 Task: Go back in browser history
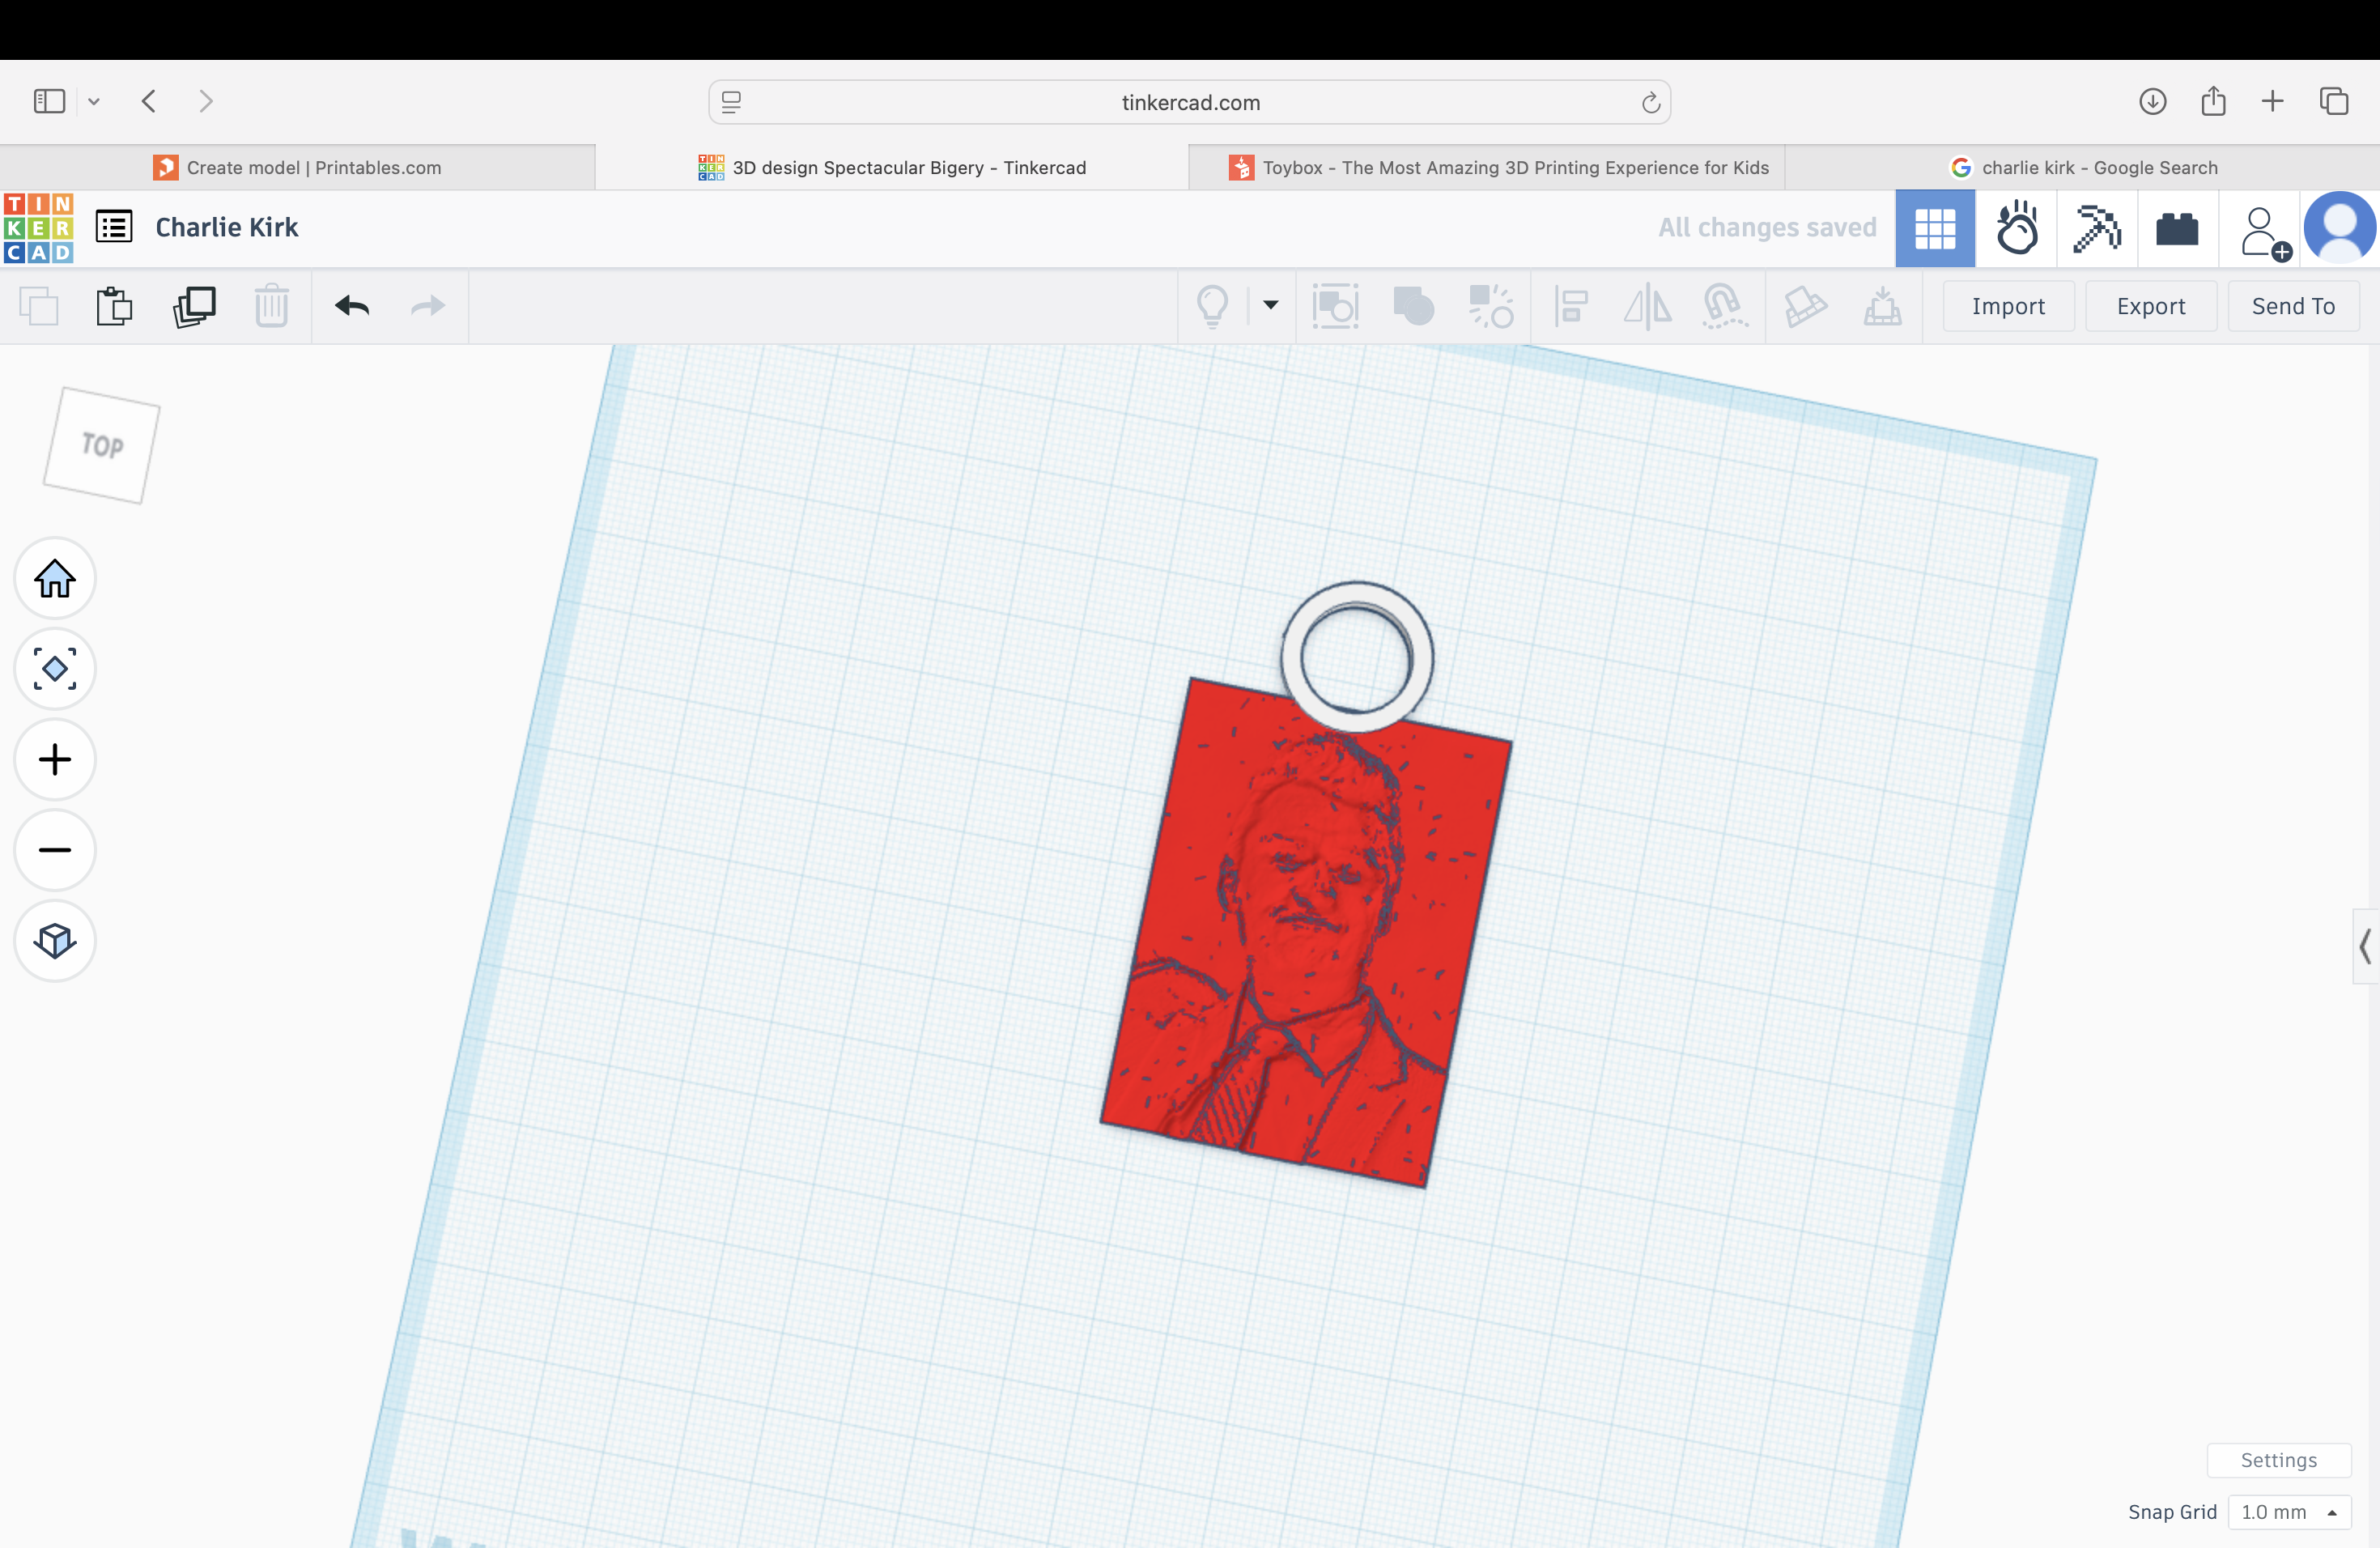tap(149, 101)
